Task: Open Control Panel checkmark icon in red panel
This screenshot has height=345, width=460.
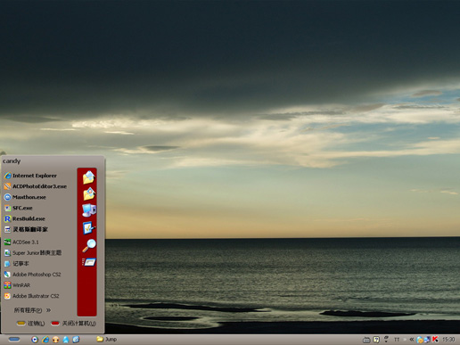Action: (88, 228)
